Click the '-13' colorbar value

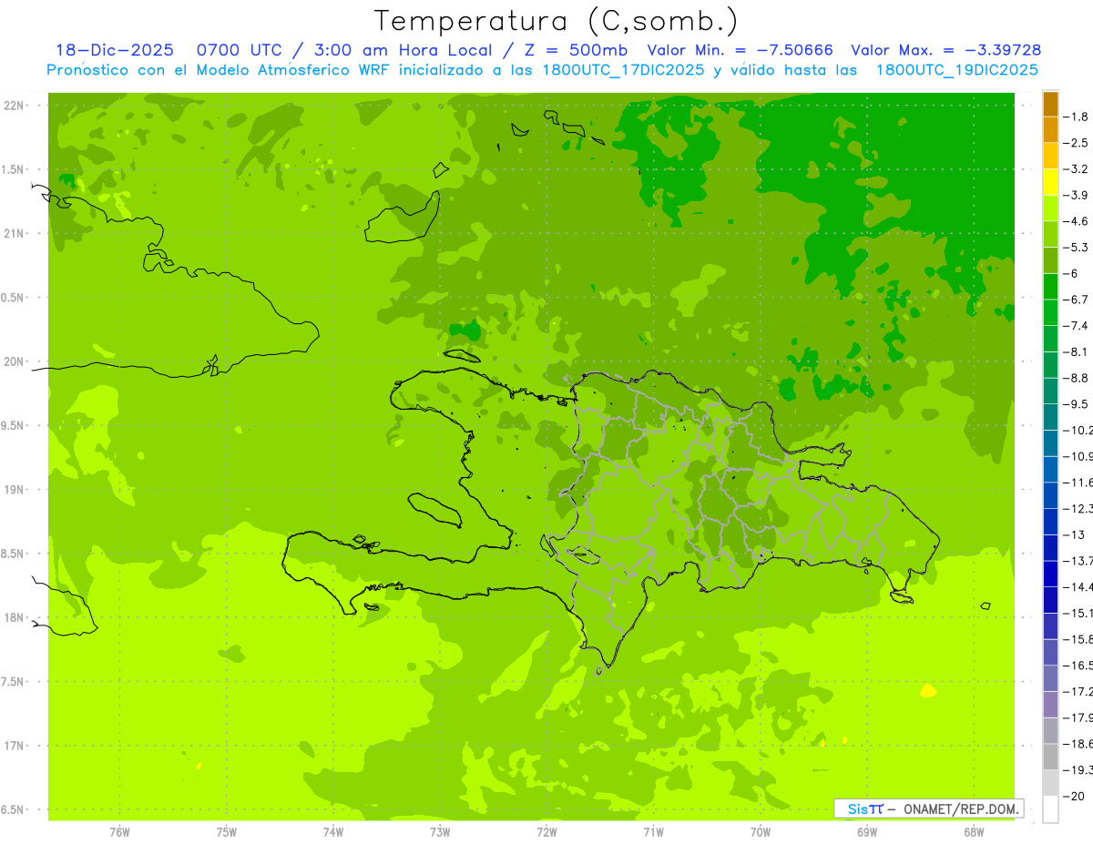[1072, 534]
